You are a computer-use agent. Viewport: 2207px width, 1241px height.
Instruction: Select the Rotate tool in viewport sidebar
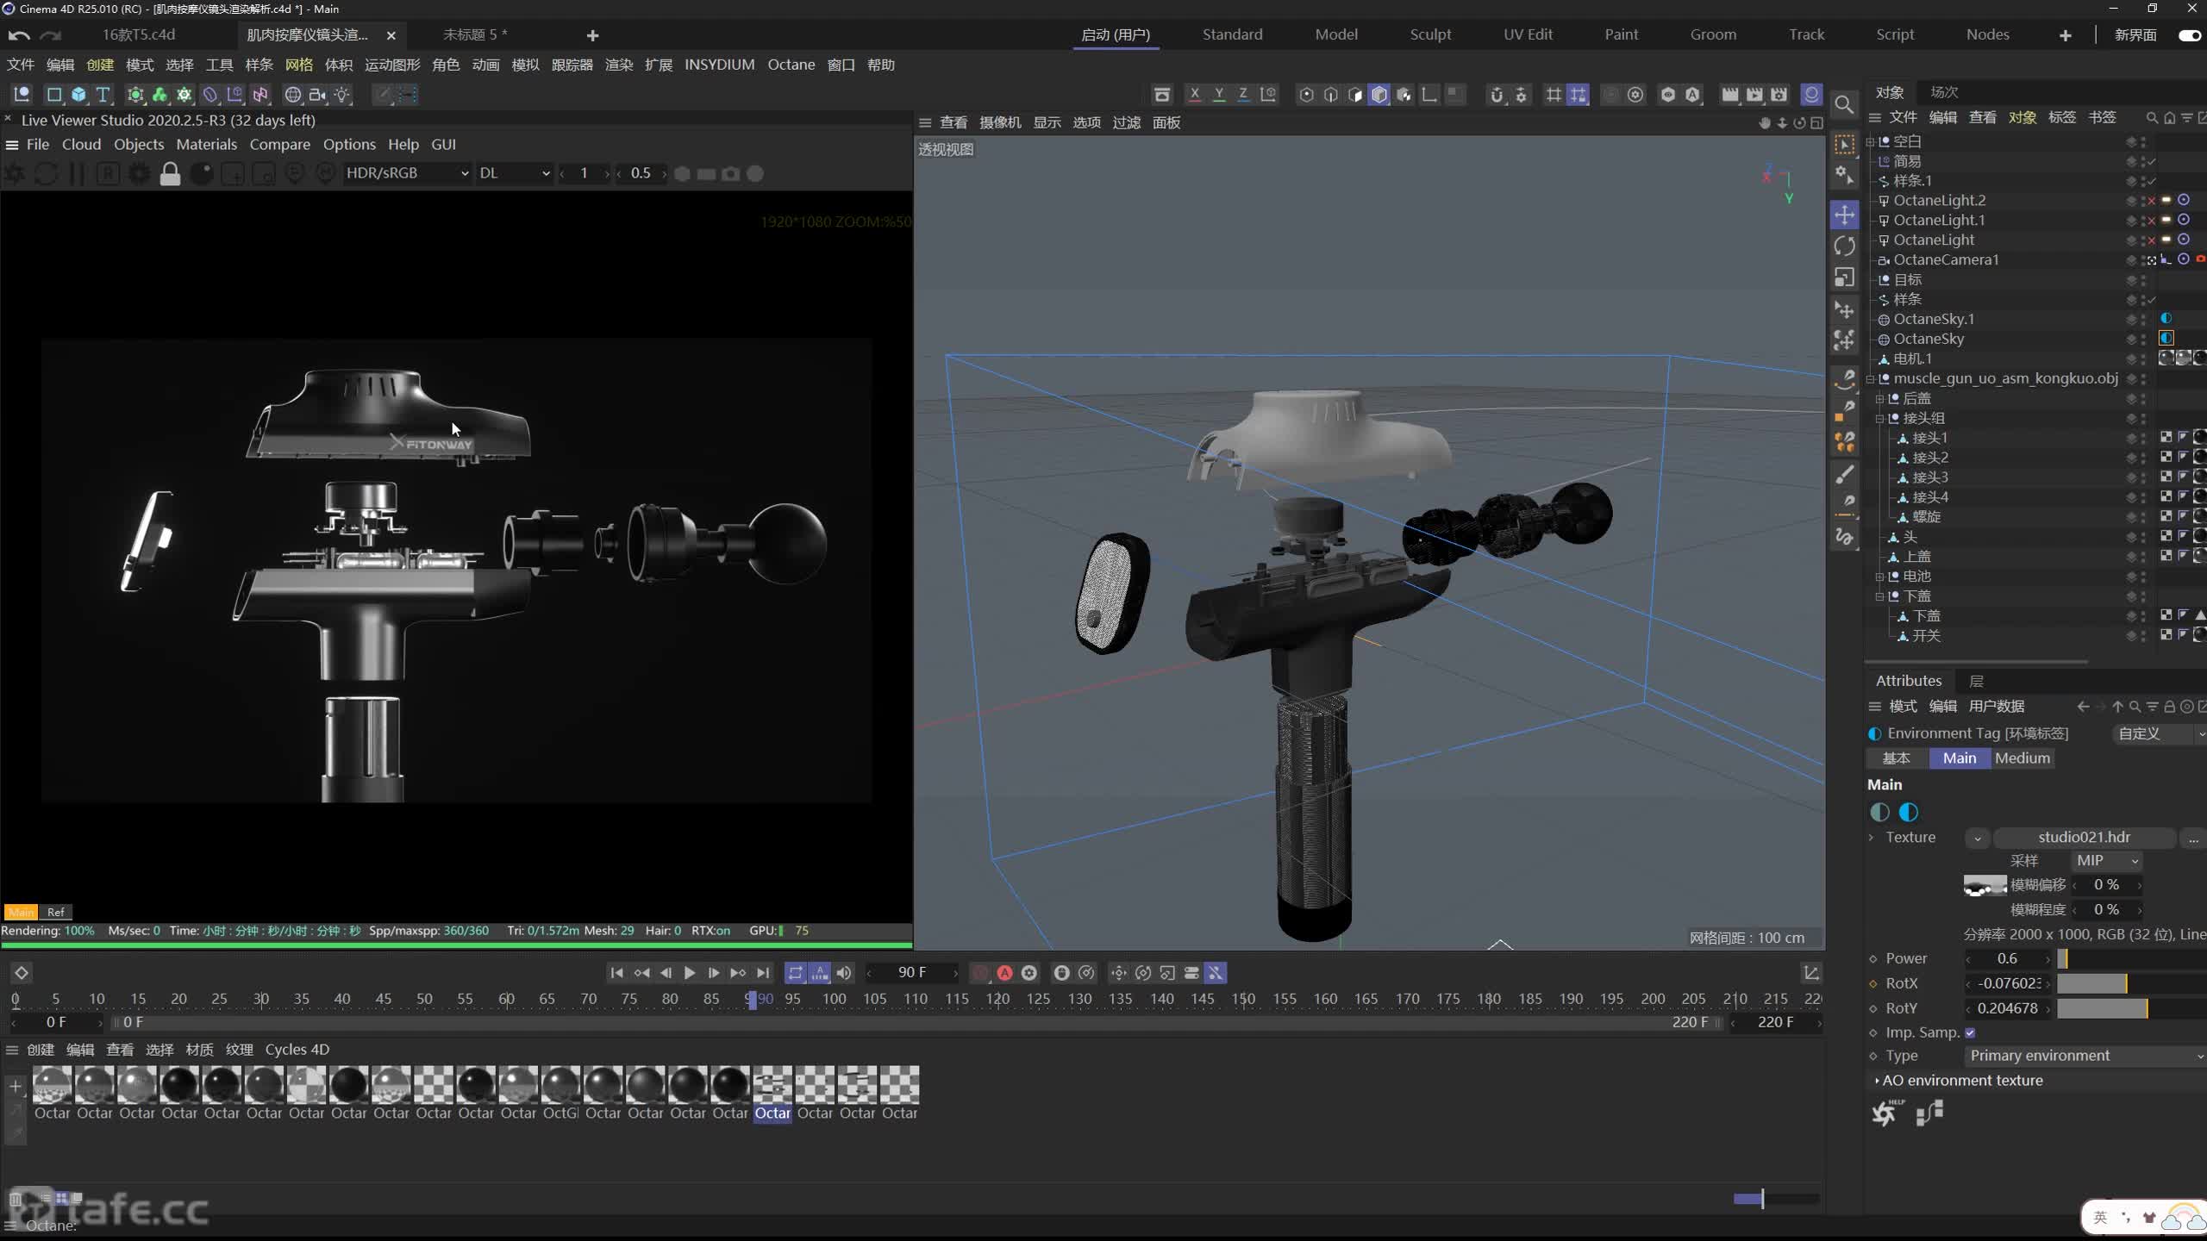point(1844,246)
